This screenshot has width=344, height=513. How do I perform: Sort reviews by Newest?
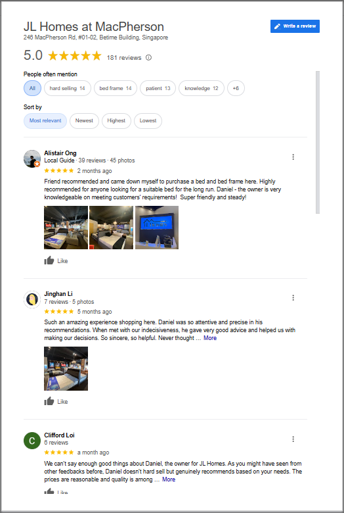tap(84, 121)
